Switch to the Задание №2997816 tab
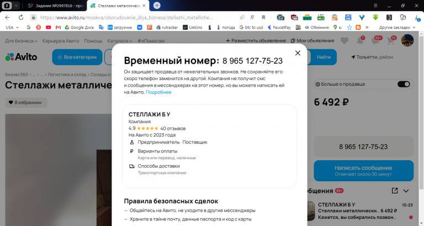Image resolution: width=424 pixels, height=226 pixels. click(55, 6)
